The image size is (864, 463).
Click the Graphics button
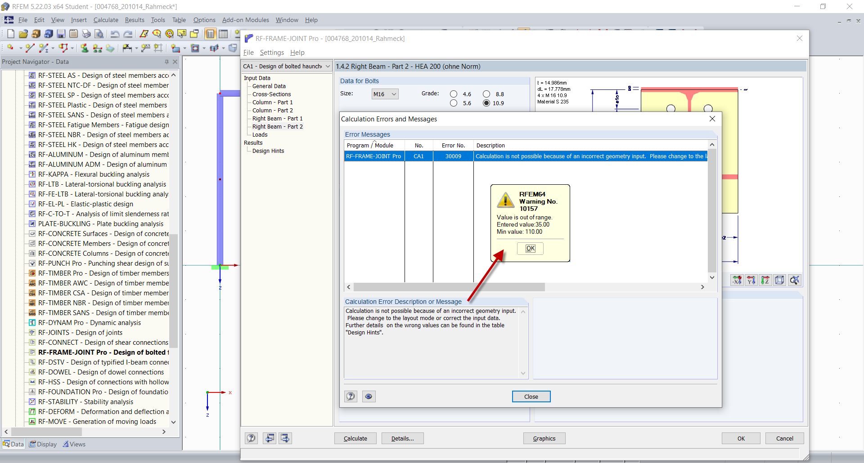(544, 438)
